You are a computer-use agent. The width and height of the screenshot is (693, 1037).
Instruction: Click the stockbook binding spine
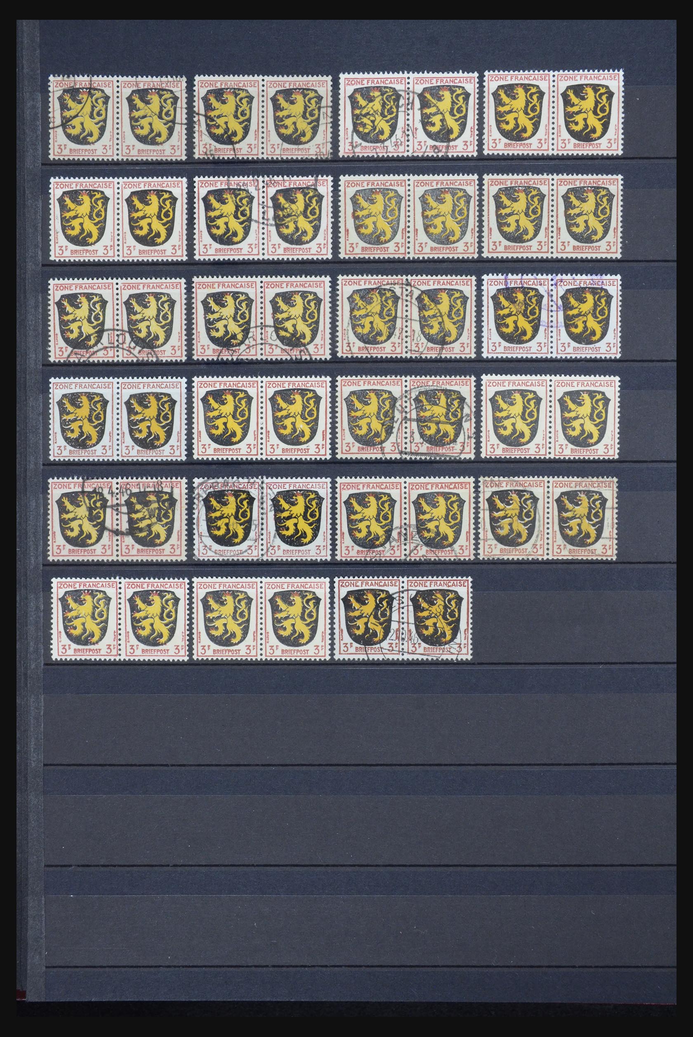coord(30,517)
